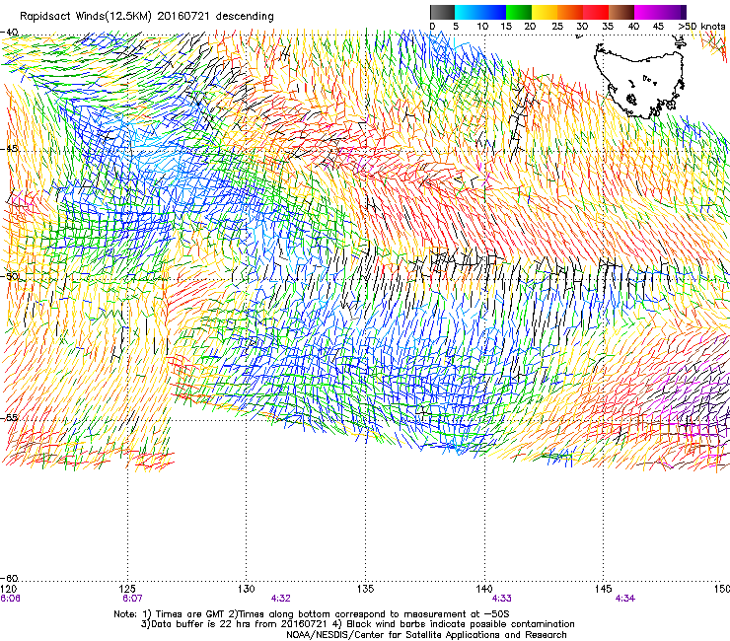The image size is (730, 641).
Task: Click the '15' legend scale label
Action: pyautogui.click(x=506, y=27)
